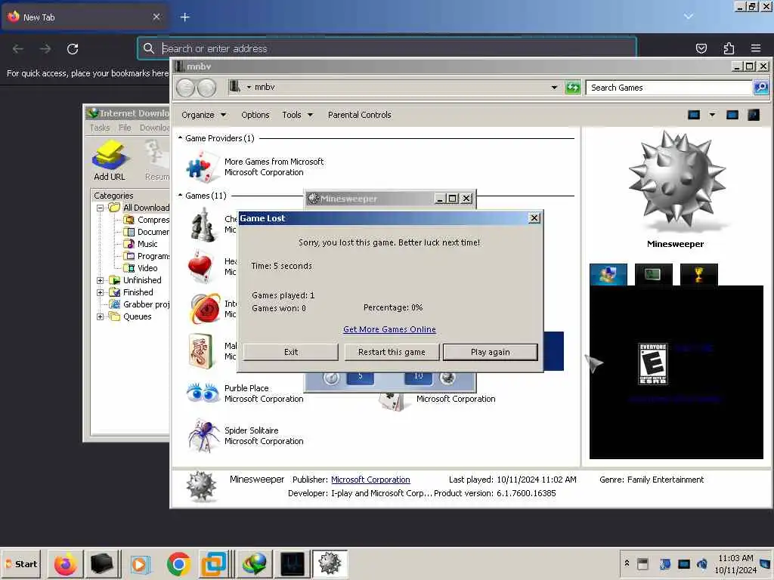
Task: Open the Firefox hamburger menu
Action: pyautogui.click(x=756, y=48)
